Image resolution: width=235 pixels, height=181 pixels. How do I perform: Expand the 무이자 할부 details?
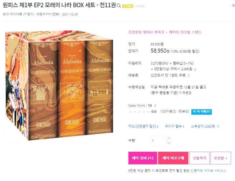pos(175,126)
